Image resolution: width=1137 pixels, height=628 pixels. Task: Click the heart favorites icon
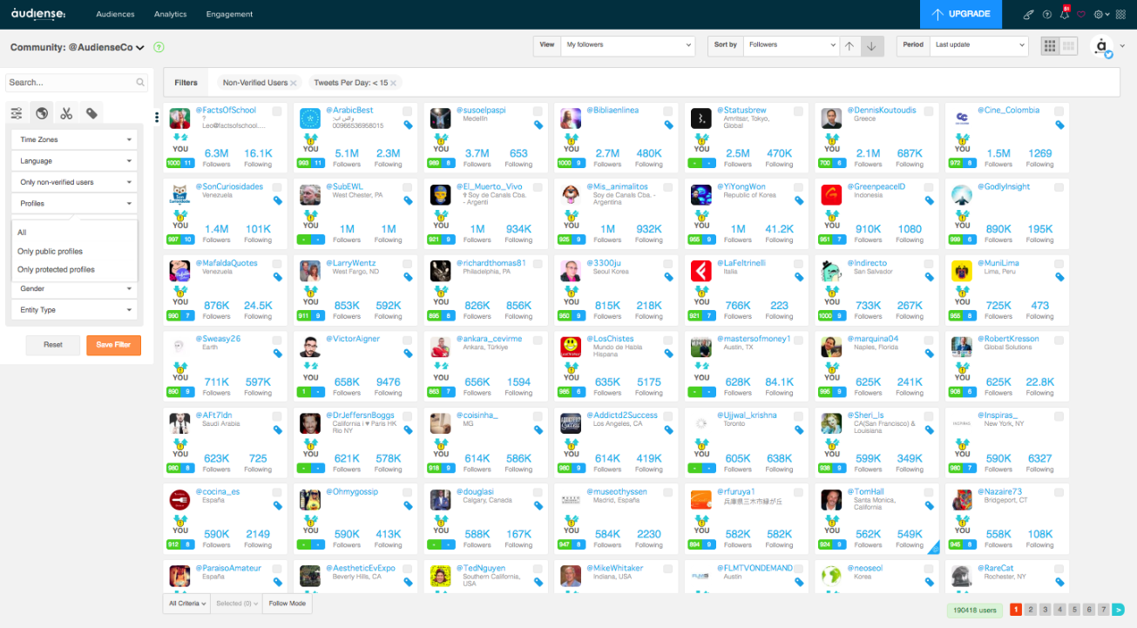tap(1081, 14)
